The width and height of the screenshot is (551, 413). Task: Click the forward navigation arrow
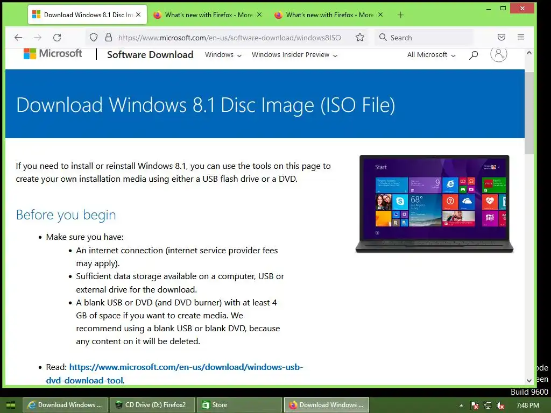point(38,38)
